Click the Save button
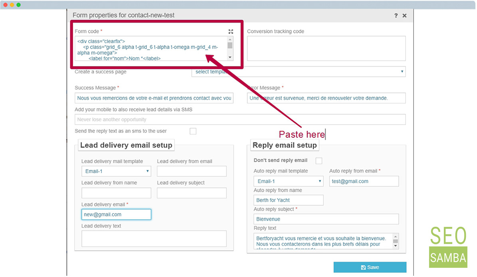This screenshot has height=277, width=477. (370, 267)
